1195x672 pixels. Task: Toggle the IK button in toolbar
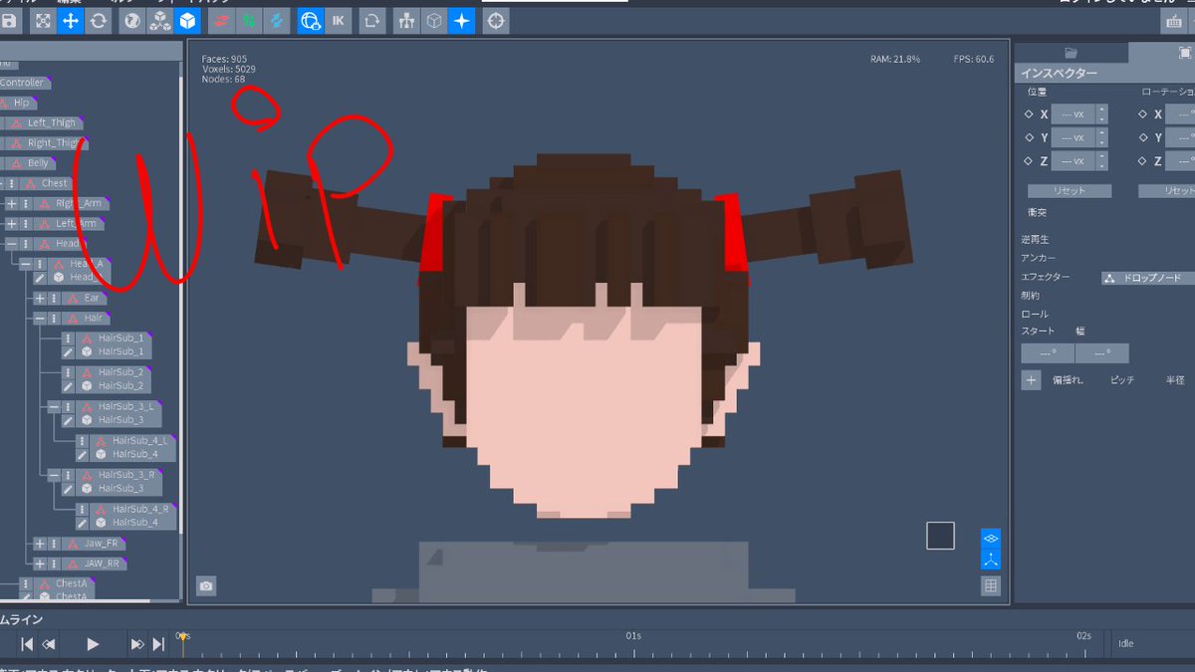(338, 20)
